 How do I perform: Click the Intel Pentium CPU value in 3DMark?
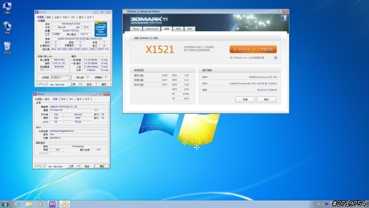pos(253,83)
